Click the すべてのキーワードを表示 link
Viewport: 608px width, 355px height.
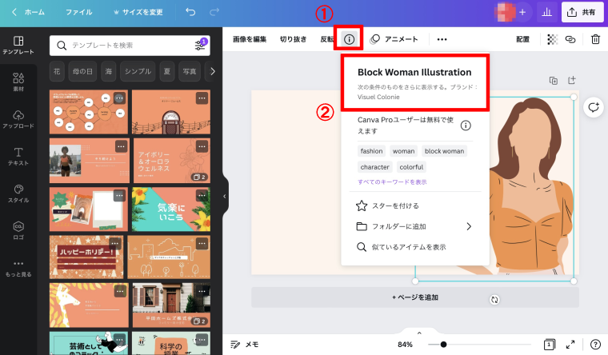(x=392, y=182)
